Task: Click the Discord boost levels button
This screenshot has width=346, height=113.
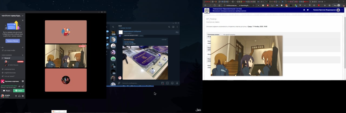Action: (x=12, y=41)
